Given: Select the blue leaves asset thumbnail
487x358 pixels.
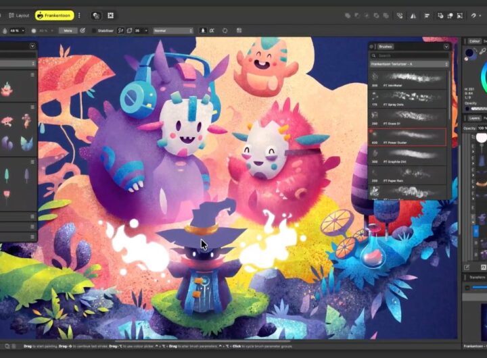Looking at the screenshot, I should (x=26, y=144).
